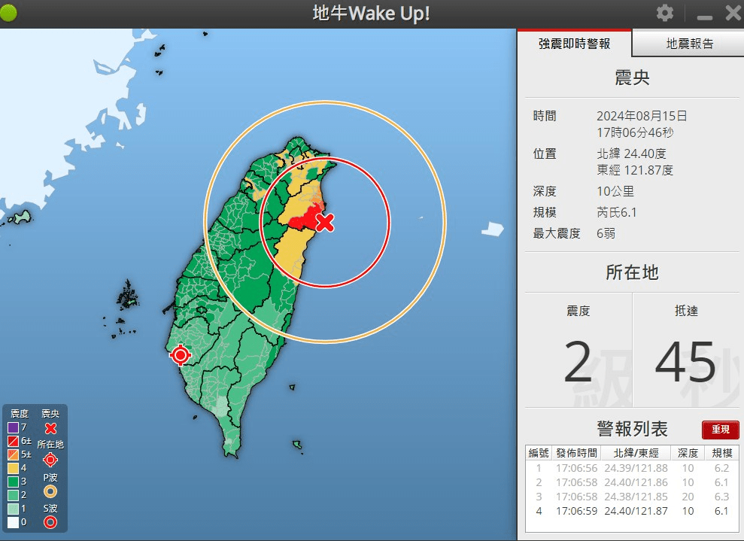Image resolution: width=744 pixels, height=541 pixels.
Task: Select alert row 1 with magnitude 6.2
Action: coord(632,469)
